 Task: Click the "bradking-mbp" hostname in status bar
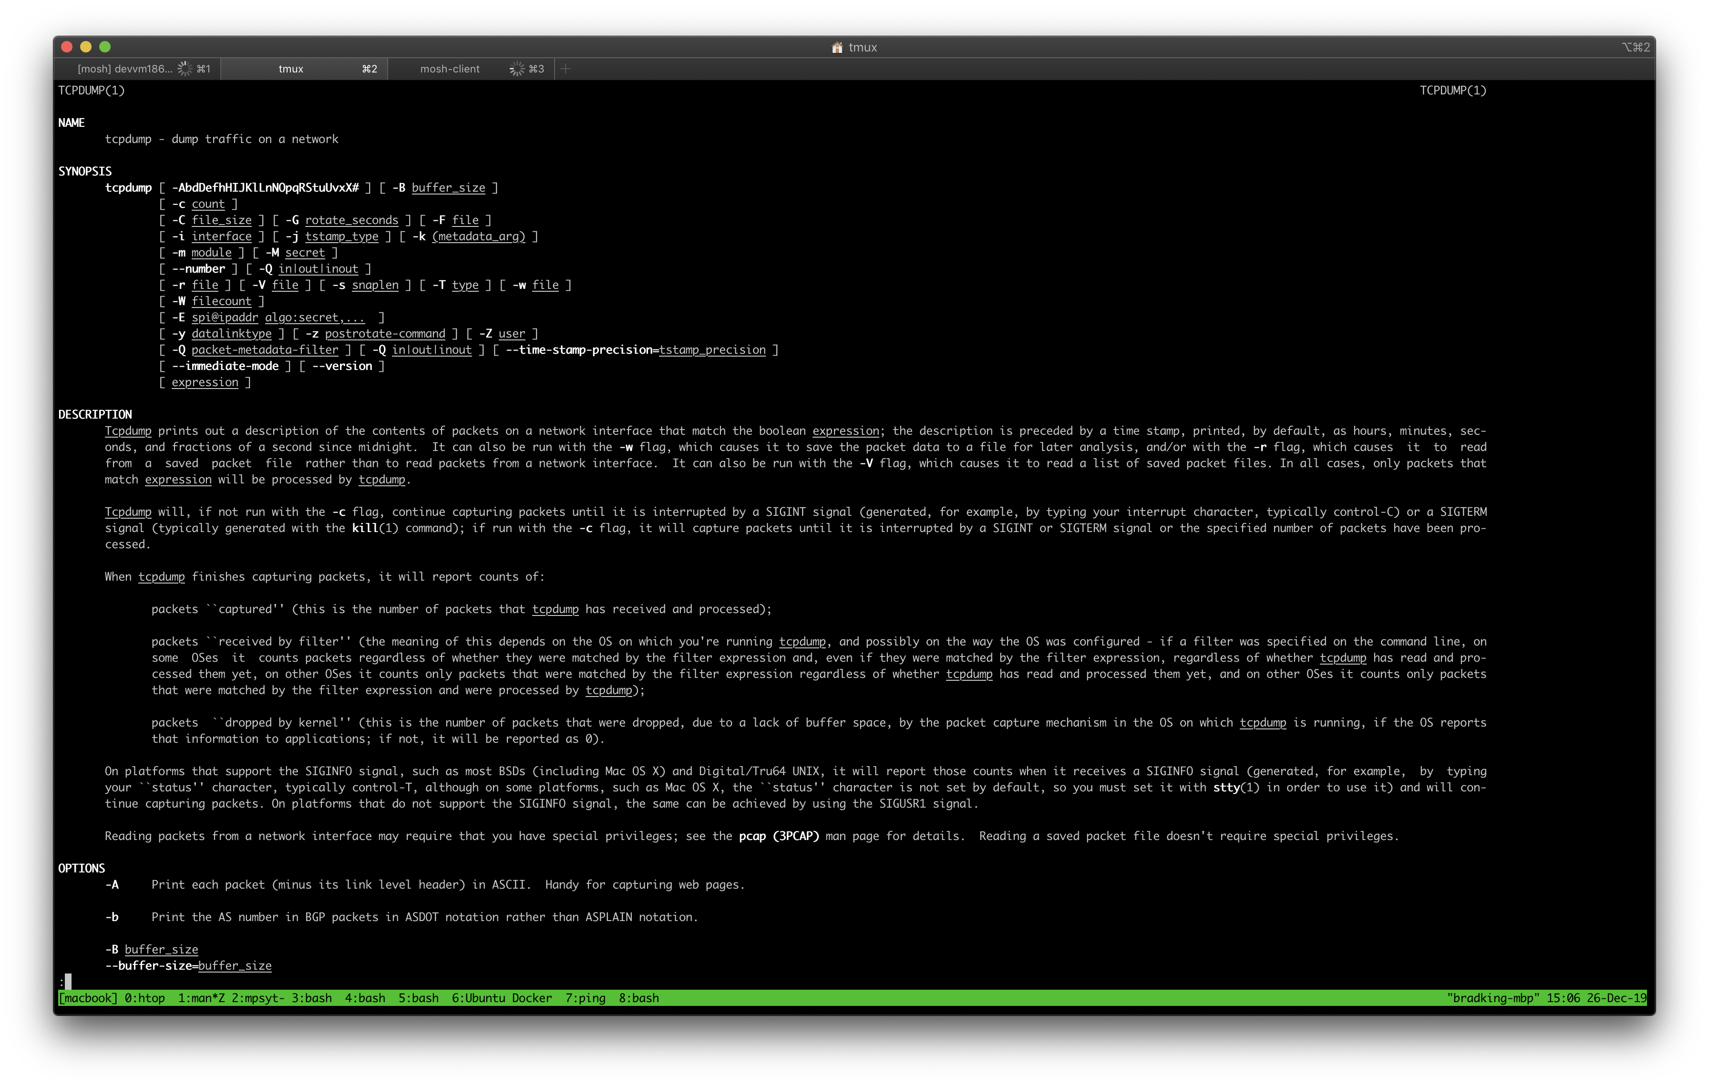tap(1493, 998)
